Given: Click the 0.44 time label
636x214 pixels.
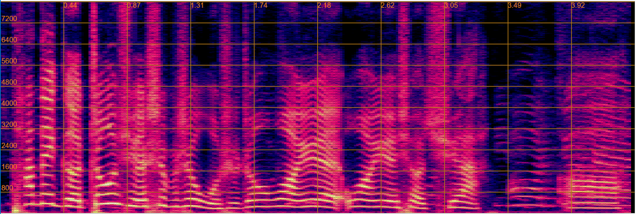Looking at the screenshot, I should point(70,5).
